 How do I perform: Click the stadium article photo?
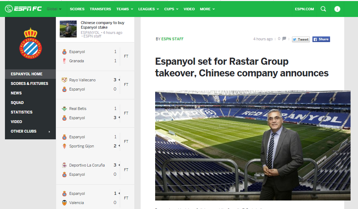253,145
